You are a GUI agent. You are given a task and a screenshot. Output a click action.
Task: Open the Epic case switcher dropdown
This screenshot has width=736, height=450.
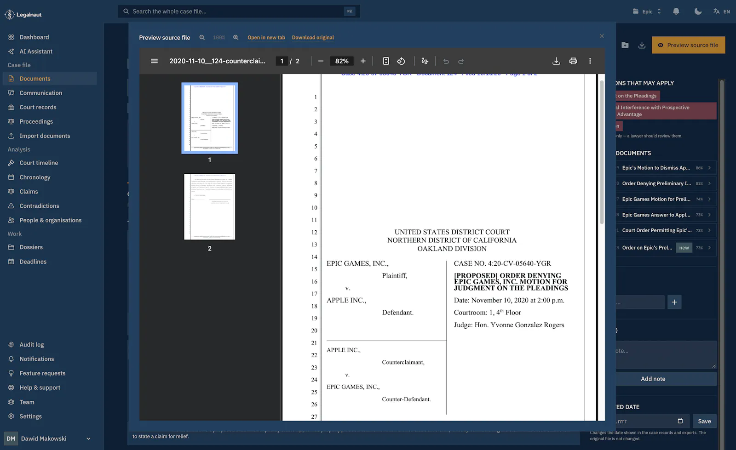pos(647,11)
